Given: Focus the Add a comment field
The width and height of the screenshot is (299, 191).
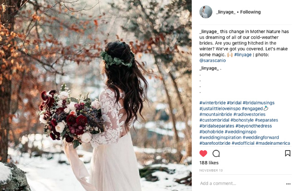Looking at the screenshot, I should (x=241, y=184).
